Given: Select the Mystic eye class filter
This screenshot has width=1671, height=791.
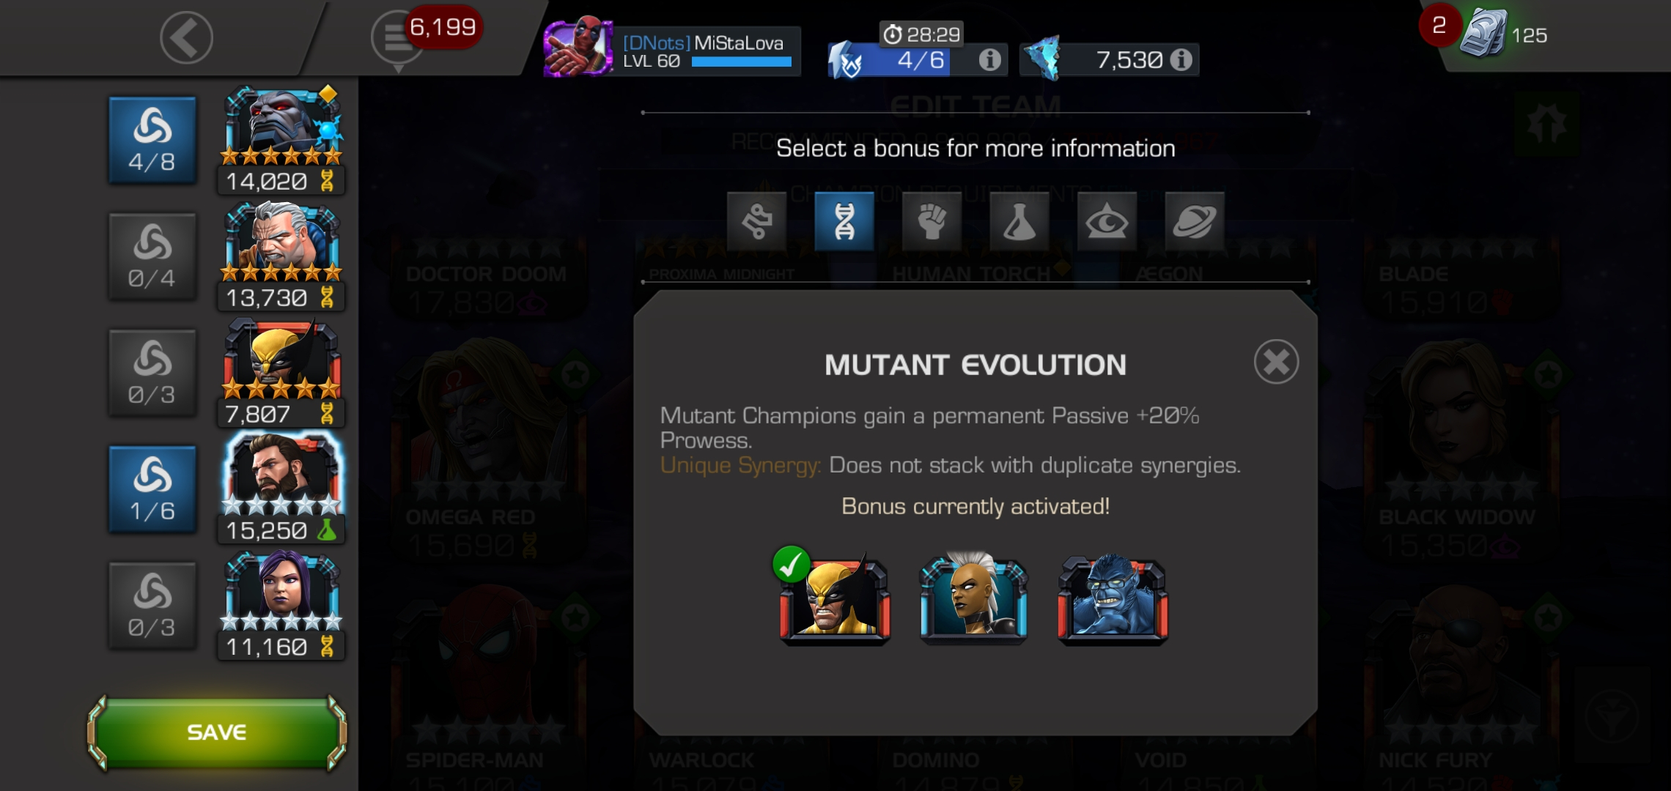Looking at the screenshot, I should (x=1107, y=221).
